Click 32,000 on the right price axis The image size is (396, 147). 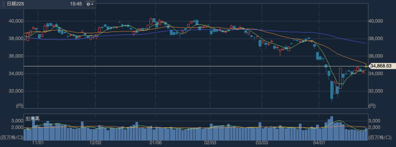coord(376,91)
